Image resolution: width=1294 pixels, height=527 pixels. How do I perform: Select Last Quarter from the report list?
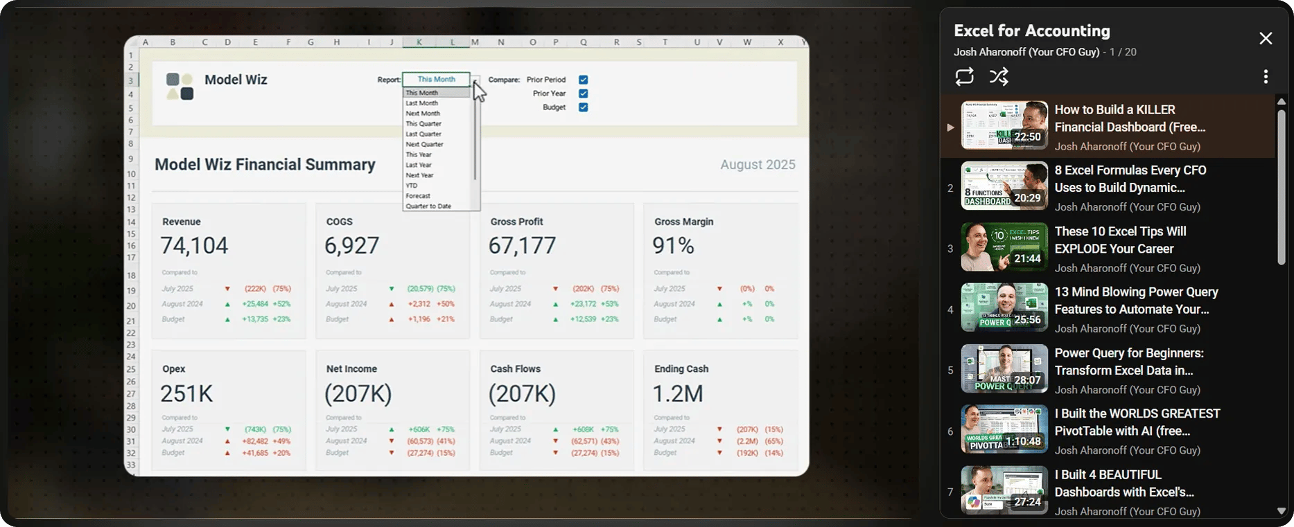click(423, 134)
